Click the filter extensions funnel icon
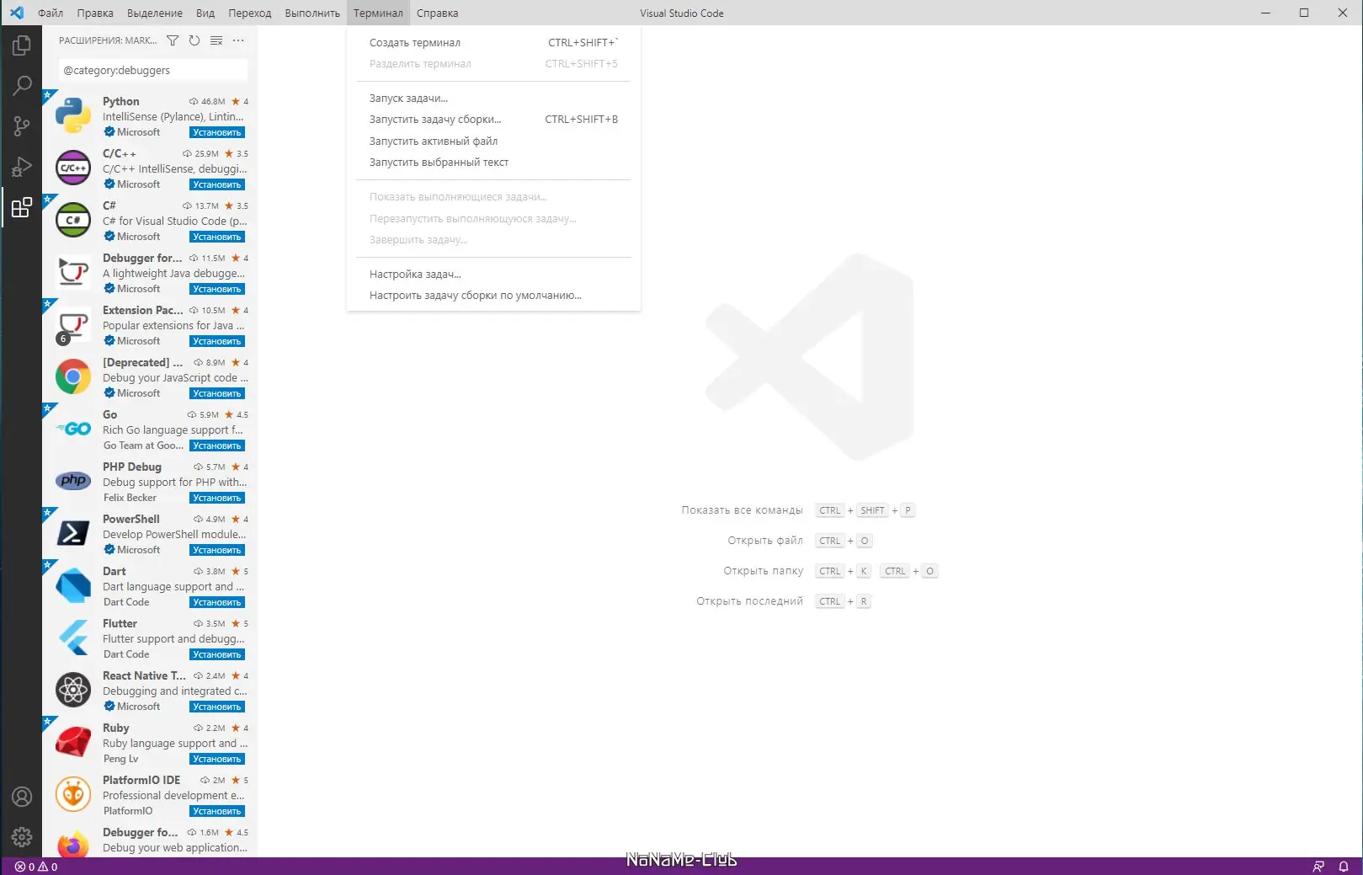Image resolution: width=1363 pixels, height=875 pixels. (173, 40)
